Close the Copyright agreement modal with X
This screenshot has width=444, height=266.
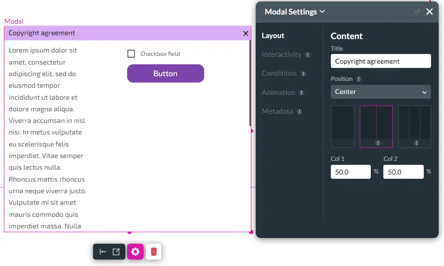246,33
